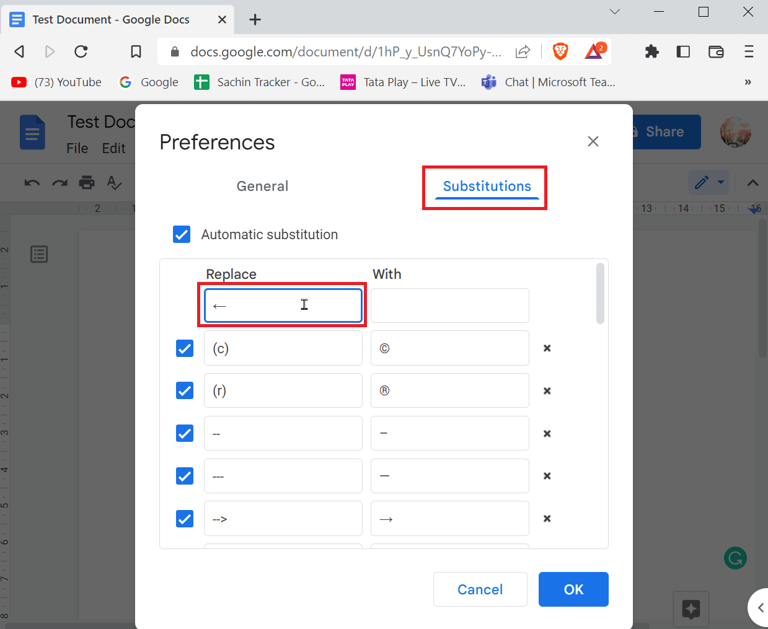Click the browser extensions puzzle icon
Screen dimensions: 768x629
pyautogui.click(x=651, y=51)
